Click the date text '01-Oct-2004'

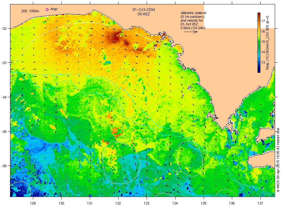(x=144, y=10)
